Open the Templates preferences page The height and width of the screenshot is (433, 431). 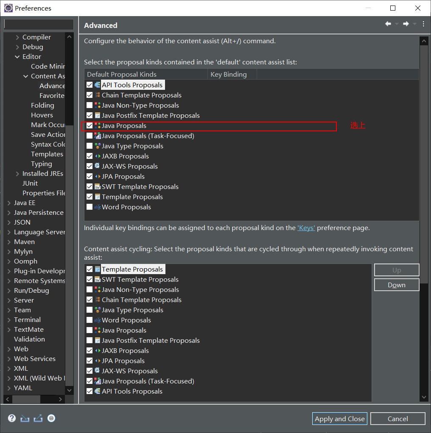click(47, 154)
